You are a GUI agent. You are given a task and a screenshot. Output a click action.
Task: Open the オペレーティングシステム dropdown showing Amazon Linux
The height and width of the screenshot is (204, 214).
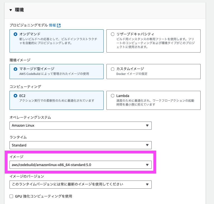point(80,125)
